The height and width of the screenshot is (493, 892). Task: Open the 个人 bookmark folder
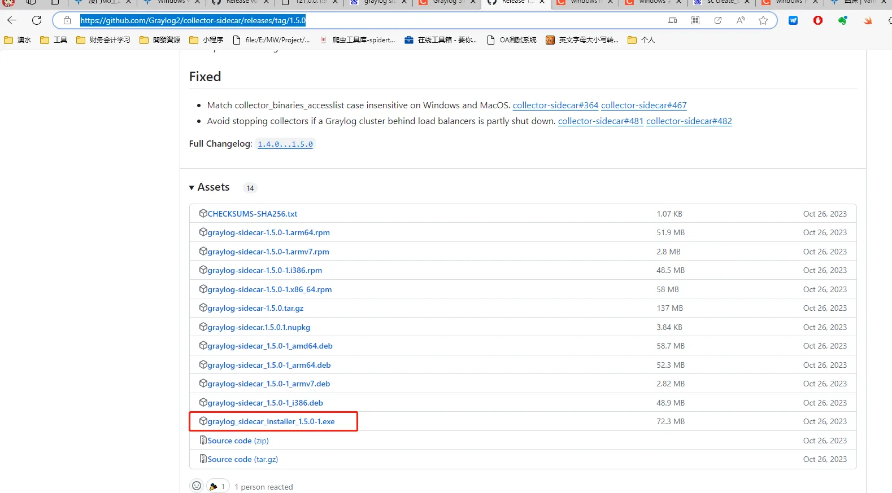point(641,40)
